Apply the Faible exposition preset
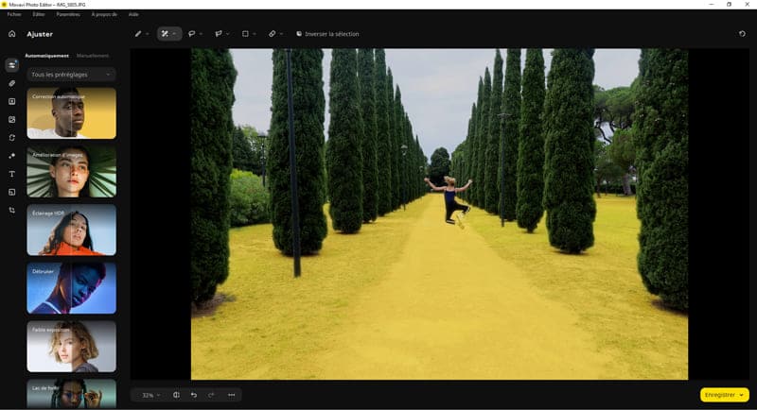The width and height of the screenshot is (757, 410). tap(72, 347)
